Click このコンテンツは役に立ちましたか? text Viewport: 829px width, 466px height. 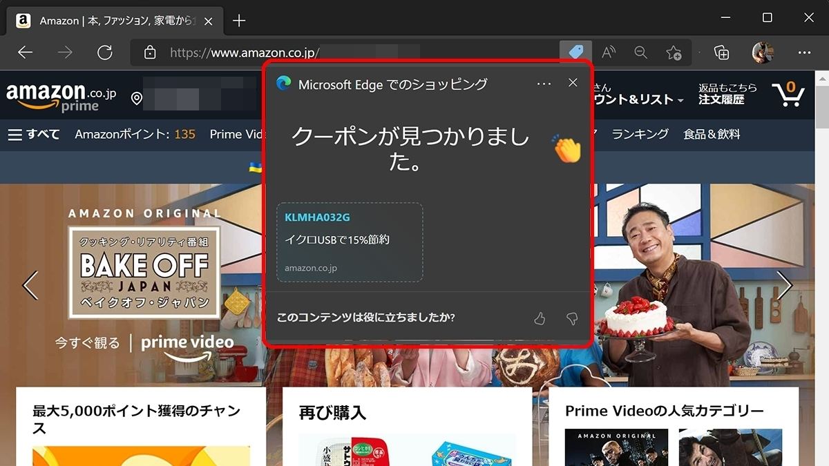point(365,318)
